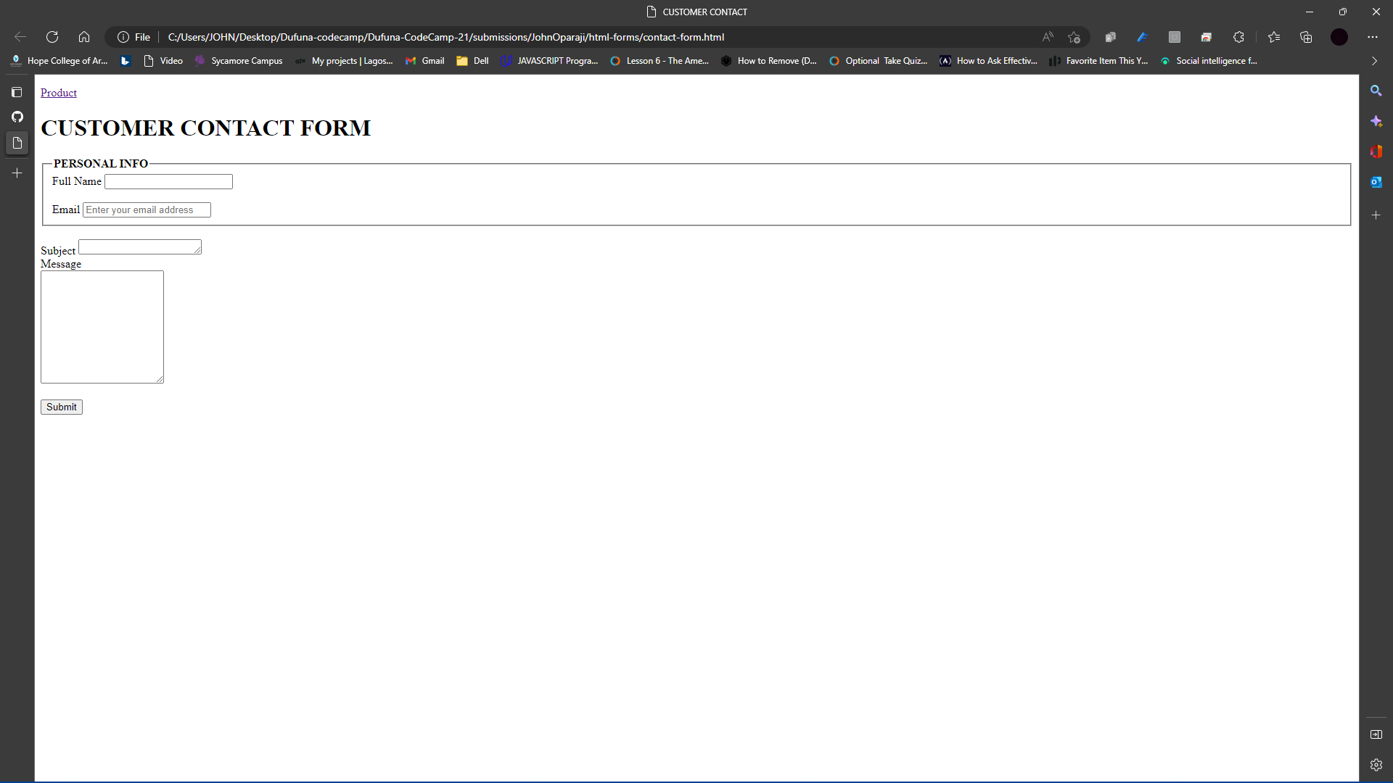
Task: Add this page to favorites
Action: 1074,37
